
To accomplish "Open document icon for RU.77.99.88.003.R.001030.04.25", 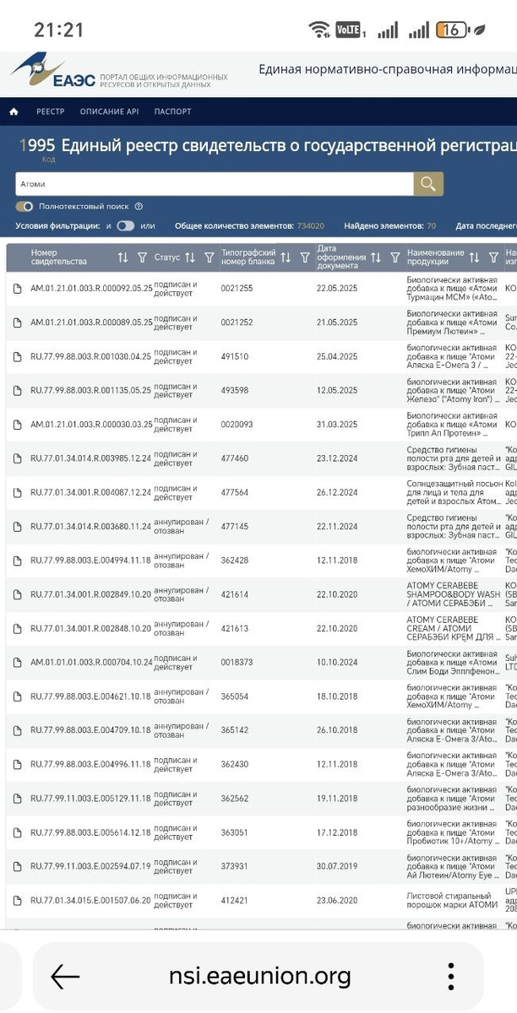I will click(x=17, y=357).
